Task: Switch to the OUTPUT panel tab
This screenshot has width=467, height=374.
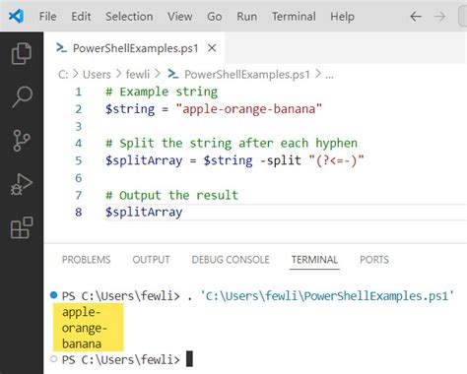Action: click(x=151, y=260)
